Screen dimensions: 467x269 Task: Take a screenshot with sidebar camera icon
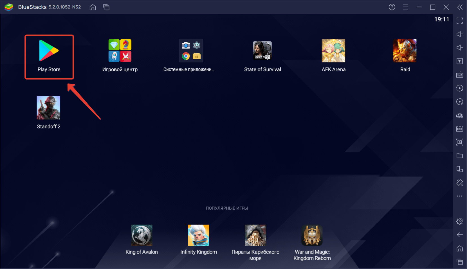(460, 142)
